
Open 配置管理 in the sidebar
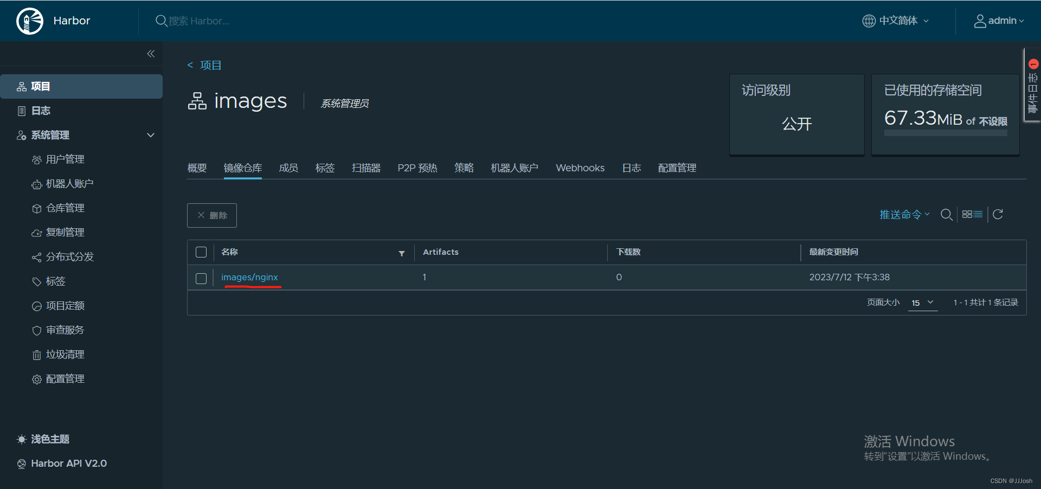pos(65,379)
